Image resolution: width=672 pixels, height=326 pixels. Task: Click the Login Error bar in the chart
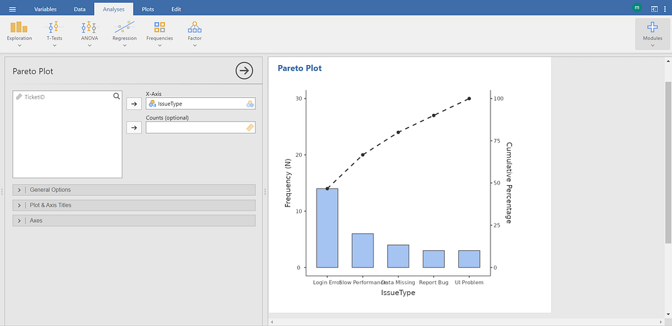tap(327, 228)
